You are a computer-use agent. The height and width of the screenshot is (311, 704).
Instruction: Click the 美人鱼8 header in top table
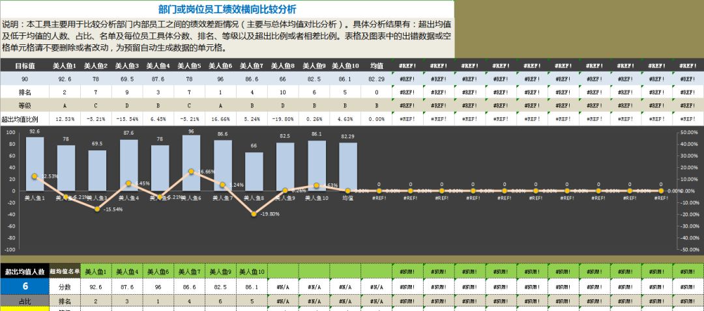pyautogui.click(x=283, y=66)
